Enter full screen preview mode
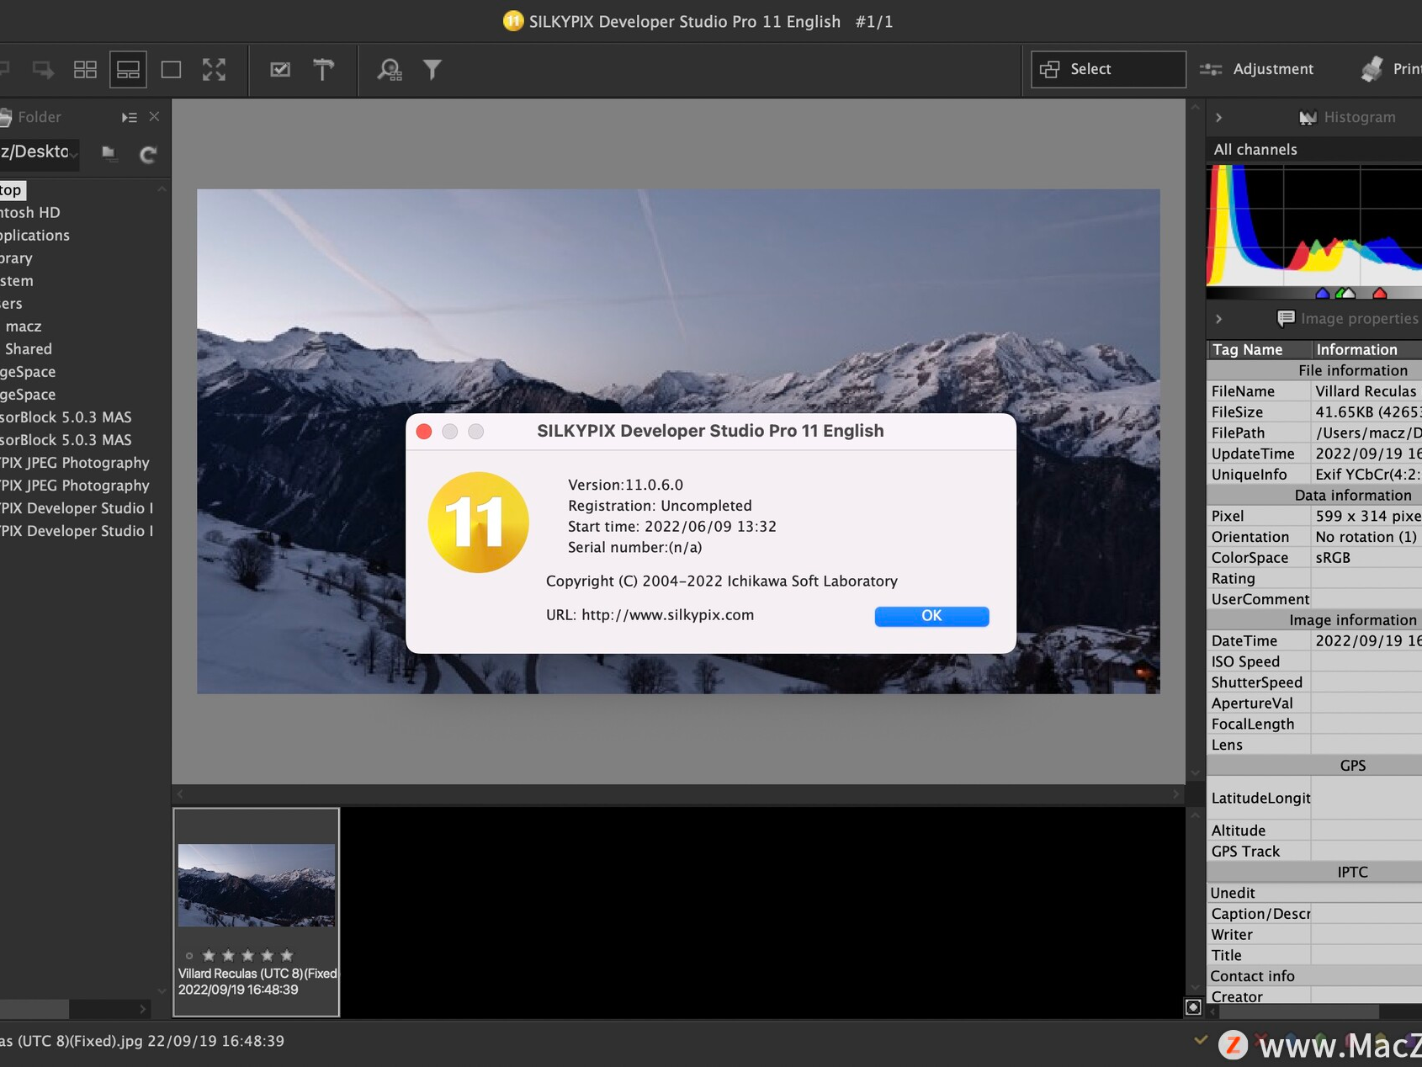The height and width of the screenshot is (1067, 1422). click(215, 69)
